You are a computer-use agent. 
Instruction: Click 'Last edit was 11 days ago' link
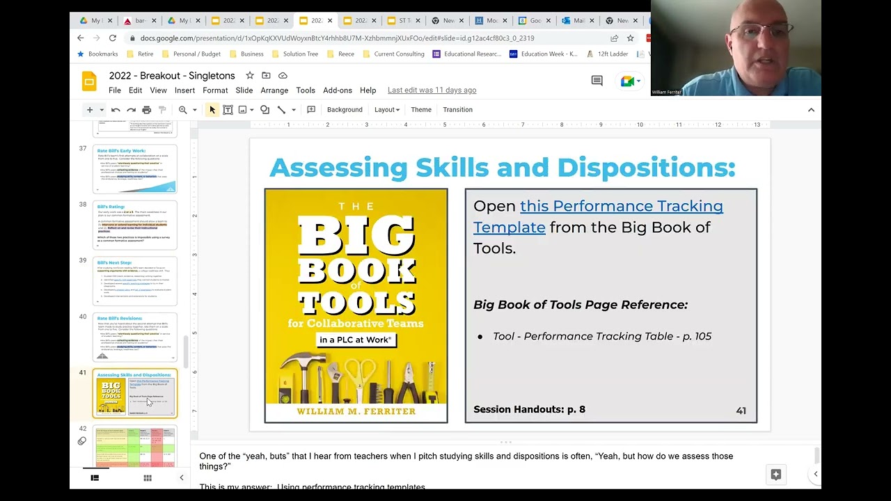click(x=432, y=90)
